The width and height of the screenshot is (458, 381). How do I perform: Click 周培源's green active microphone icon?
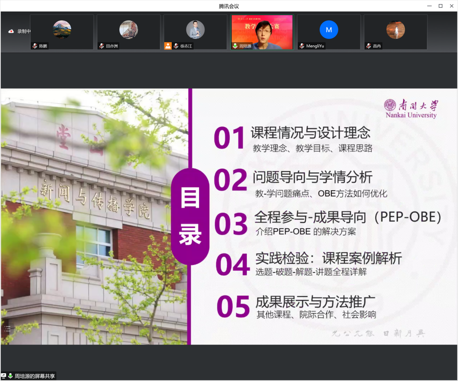[x=235, y=46]
